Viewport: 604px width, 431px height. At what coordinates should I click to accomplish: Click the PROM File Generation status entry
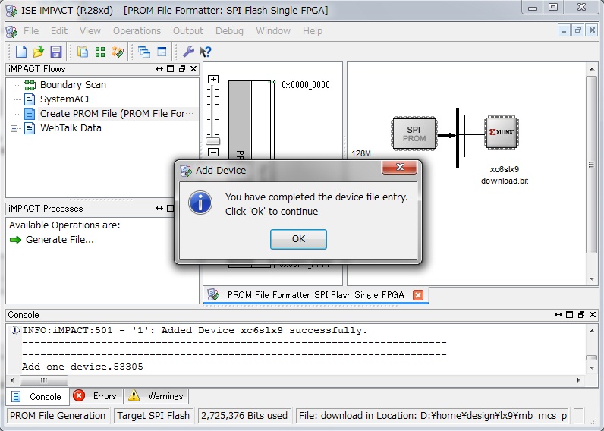(x=58, y=416)
